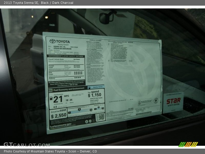Select the black fuel pump icon

click(52, 99)
